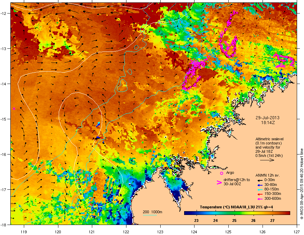Click the vertical IMOS copyright timestamp text
The height and width of the screenshot is (235, 304).
302,184
